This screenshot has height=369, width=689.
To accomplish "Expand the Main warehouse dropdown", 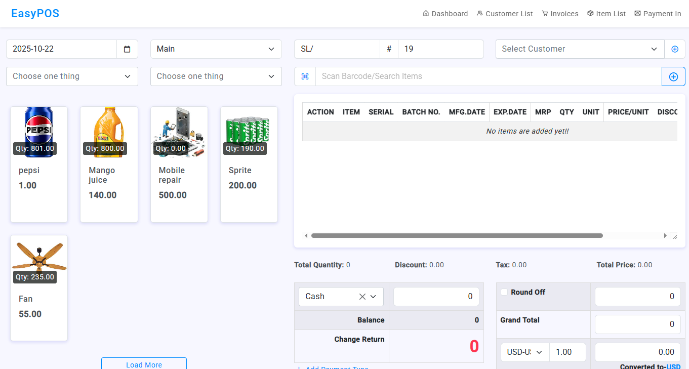I will click(x=216, y=49).
